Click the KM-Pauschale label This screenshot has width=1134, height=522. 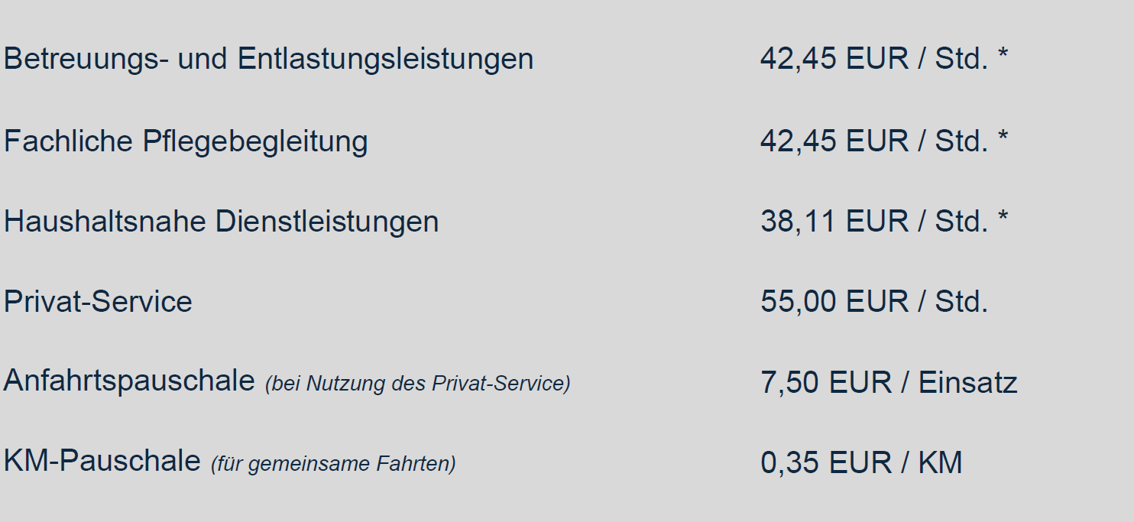tap(102, 461)
